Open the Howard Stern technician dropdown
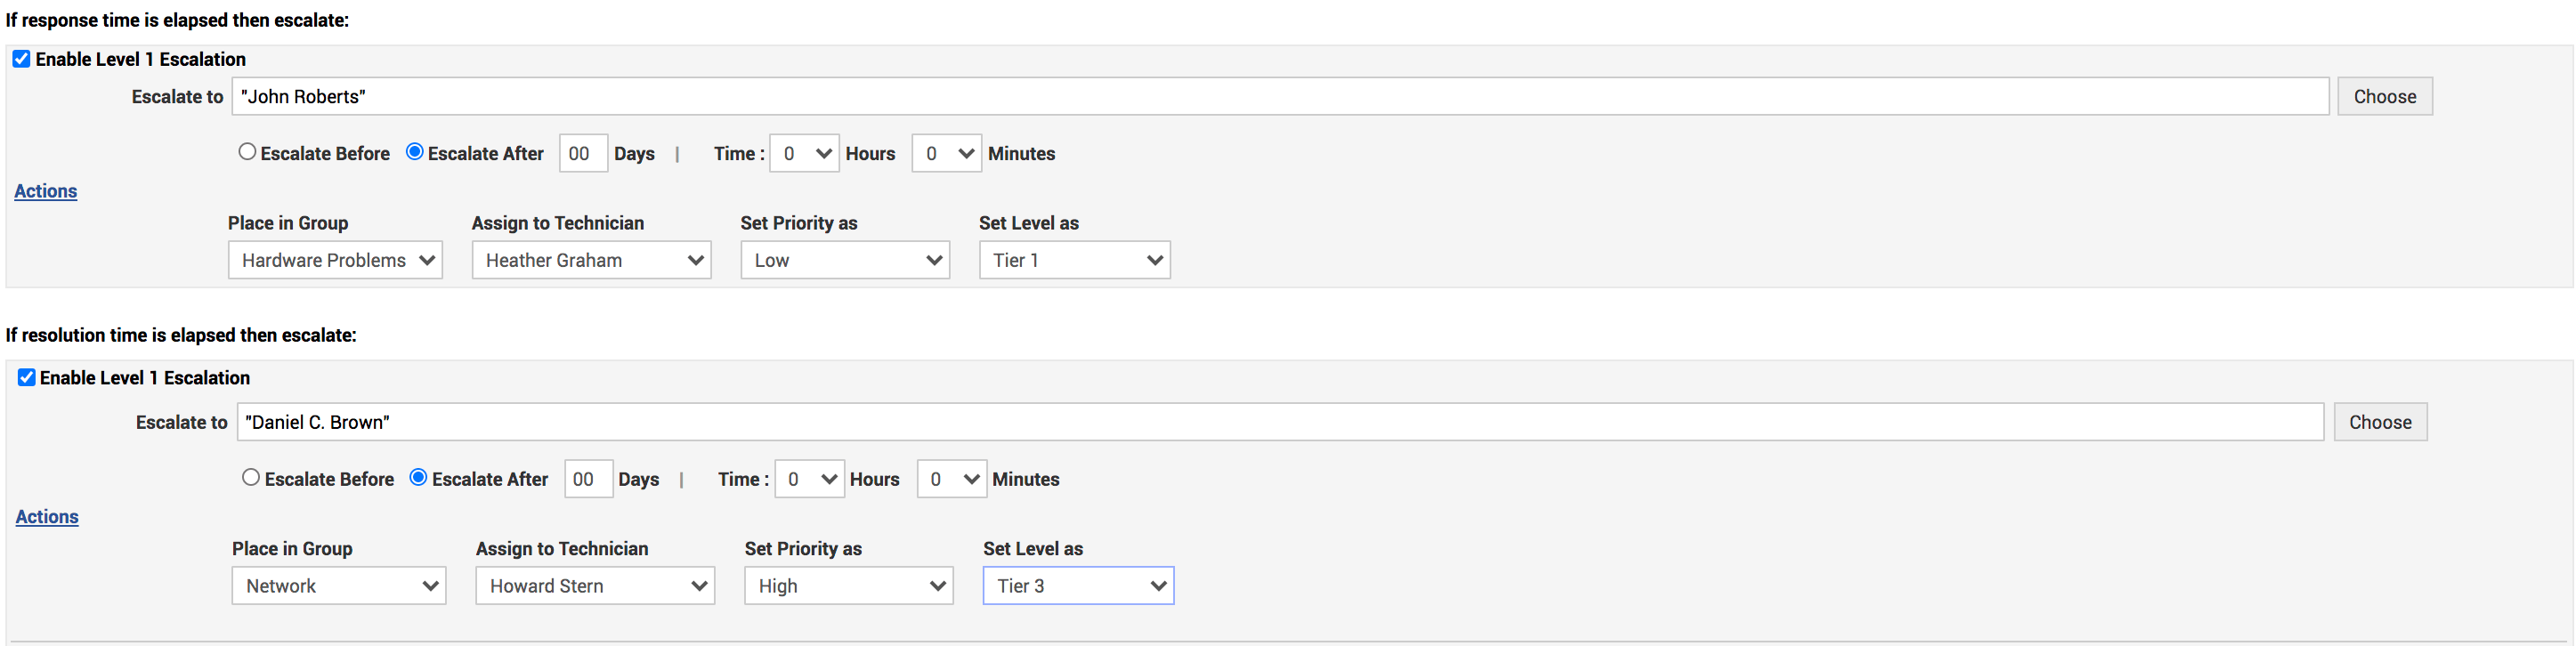This screenshot has width=2576, height=646. (595, 586)
